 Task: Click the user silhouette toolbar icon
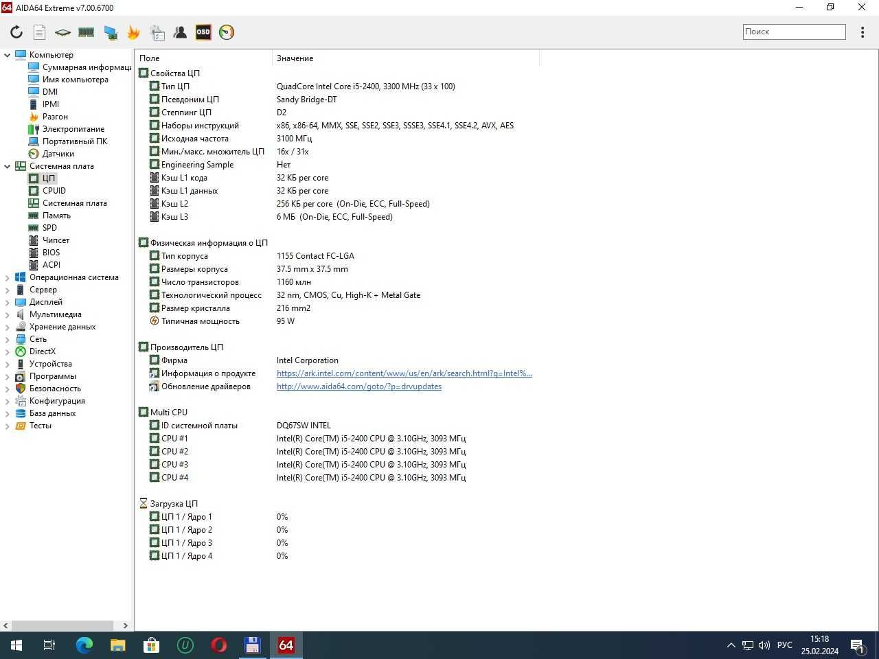(x=180, y=32)
